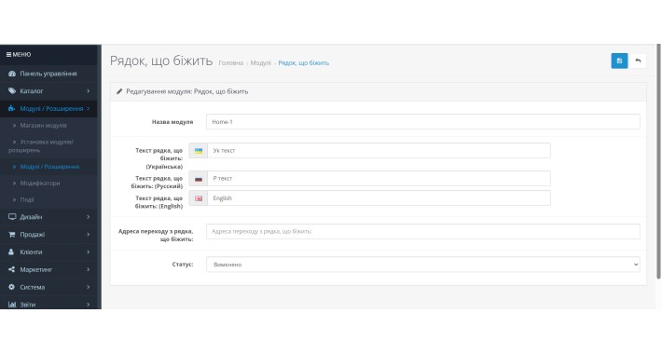Image resolution: width=662 pixels, height=354 pixels.
Task: Click the English flag icon
Action: click(199, 198)
